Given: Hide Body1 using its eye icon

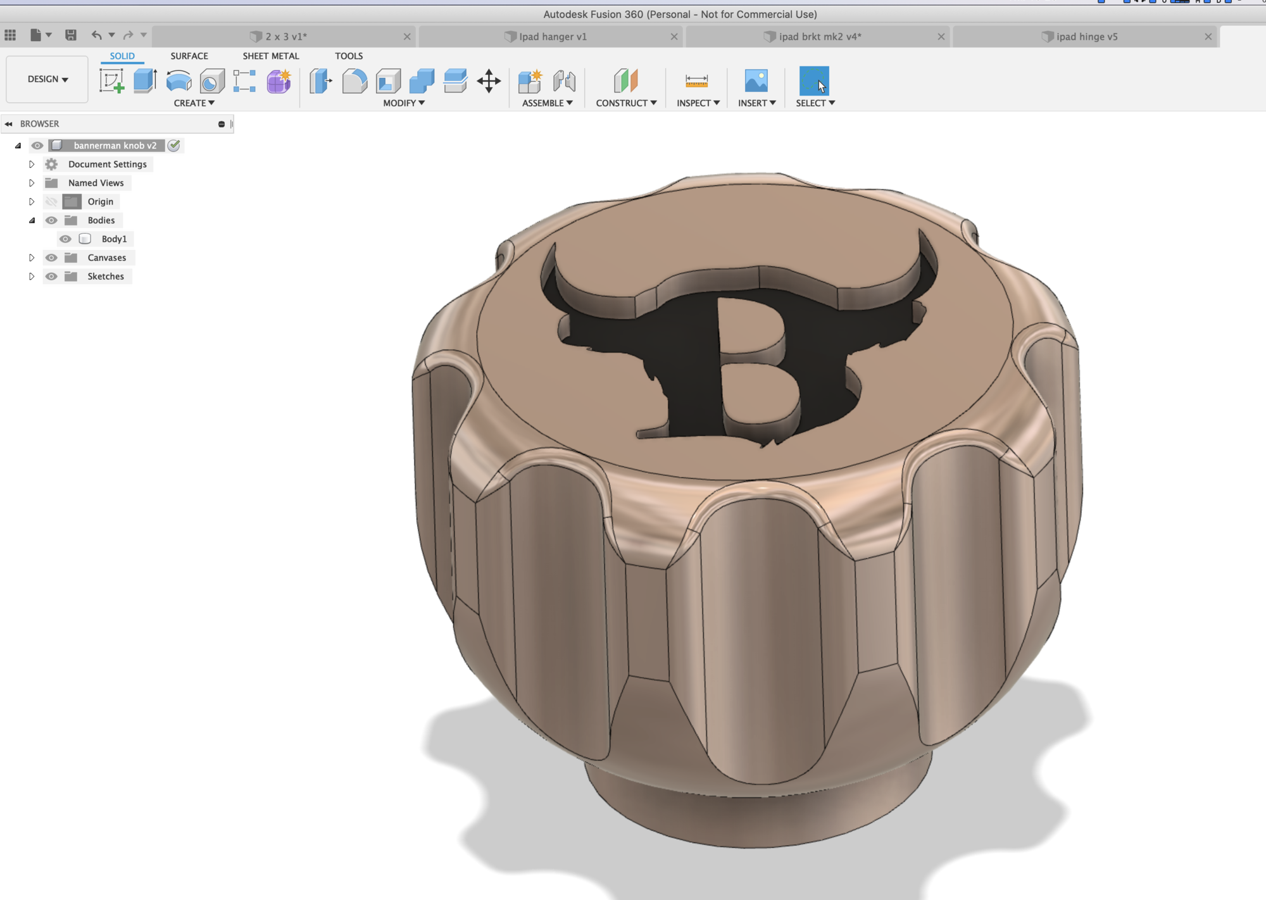Looking at the screenshot, I should click(x=65, y=239).
